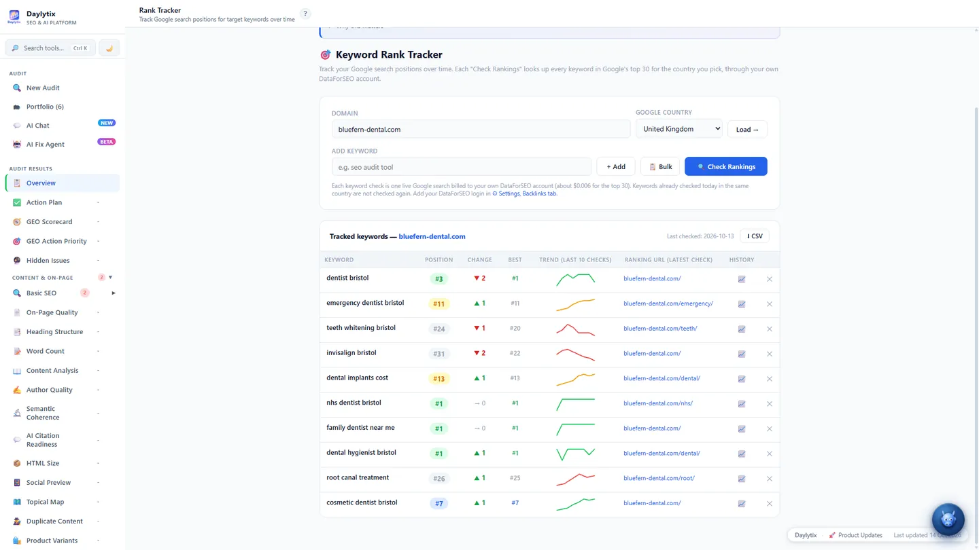
Task: Open the chatbot mascot assistant
Action: 948,519
